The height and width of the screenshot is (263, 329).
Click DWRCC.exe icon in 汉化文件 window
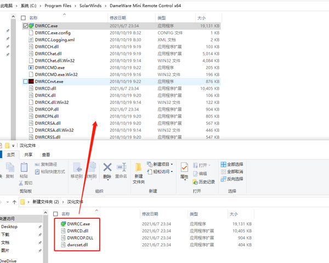(63, 224)
